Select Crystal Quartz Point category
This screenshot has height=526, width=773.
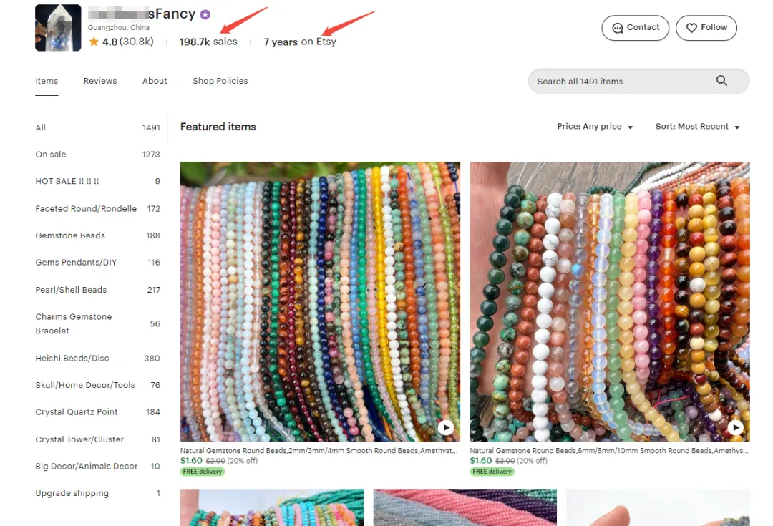click(97, 412)
